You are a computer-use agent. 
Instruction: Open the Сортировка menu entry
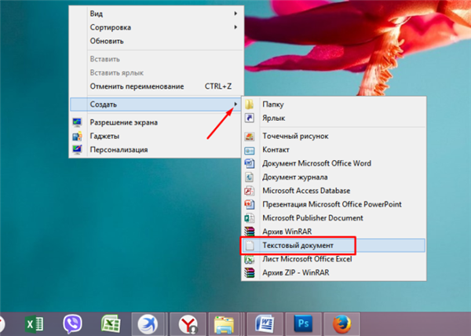155,27
